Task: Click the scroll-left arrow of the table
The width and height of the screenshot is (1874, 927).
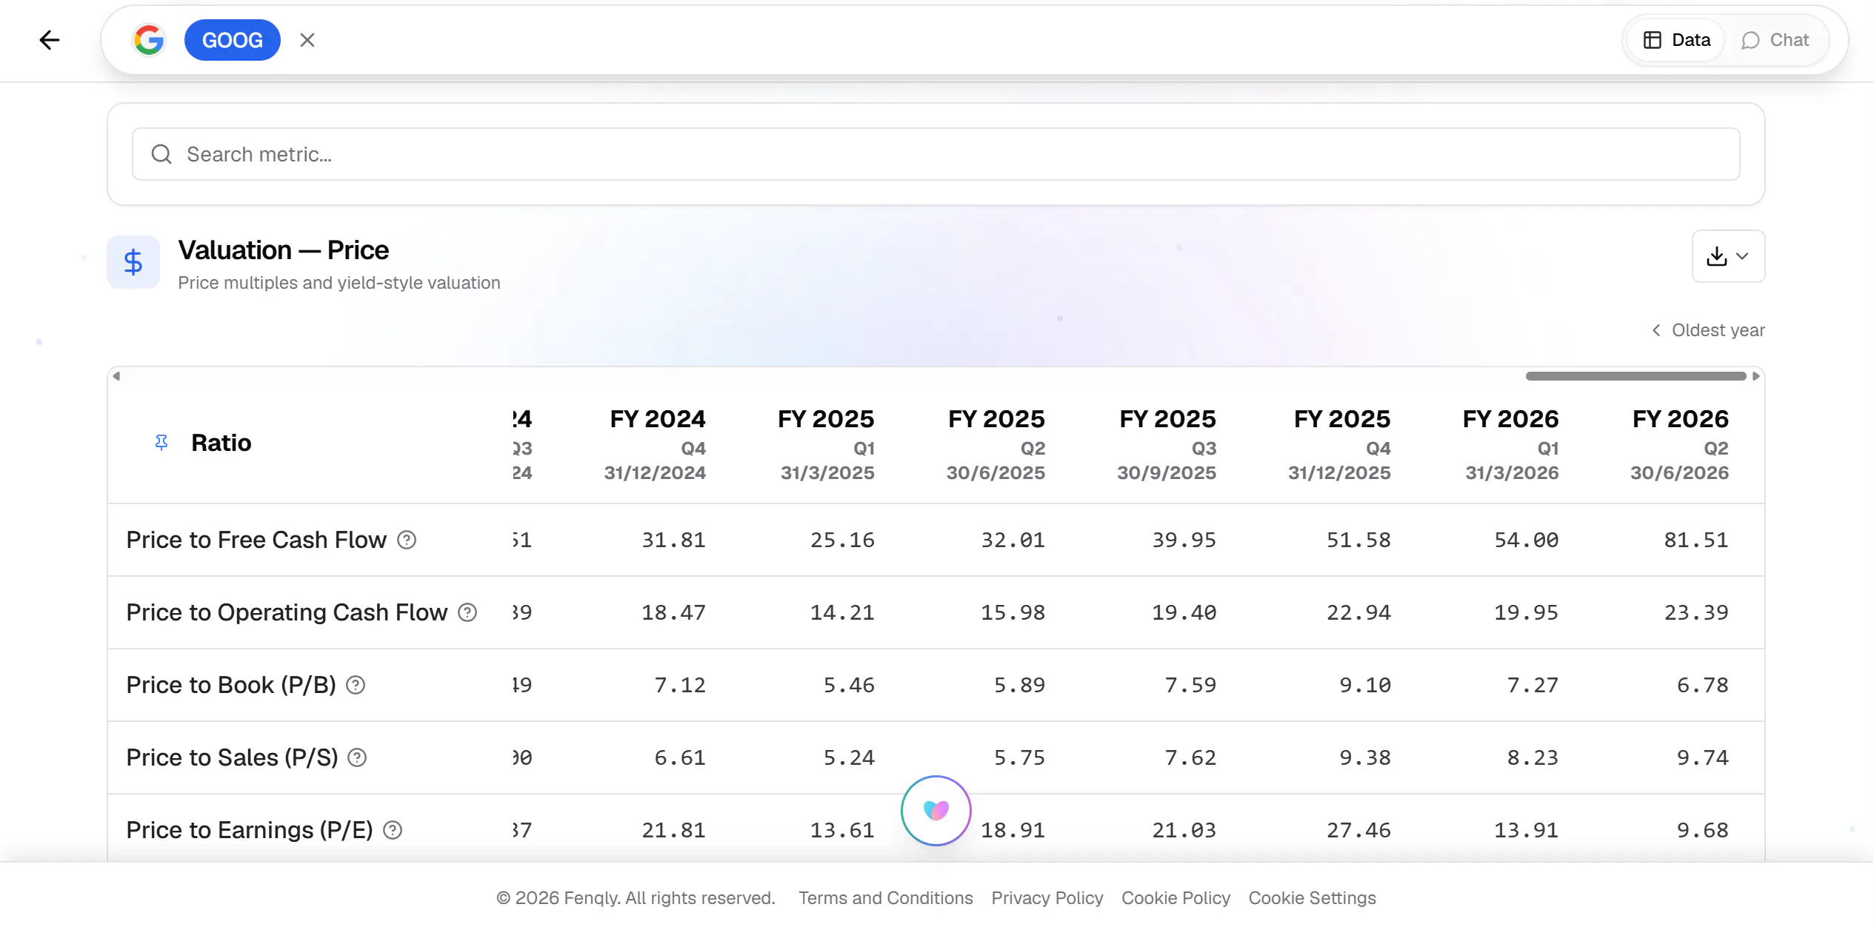Action: tap(116, 376)
